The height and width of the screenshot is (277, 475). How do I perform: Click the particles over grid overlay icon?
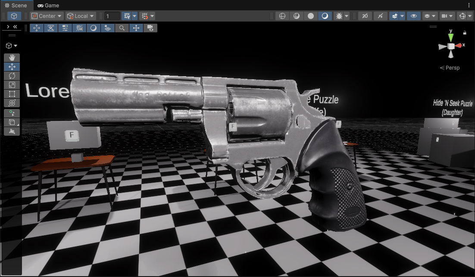[107, 28]
